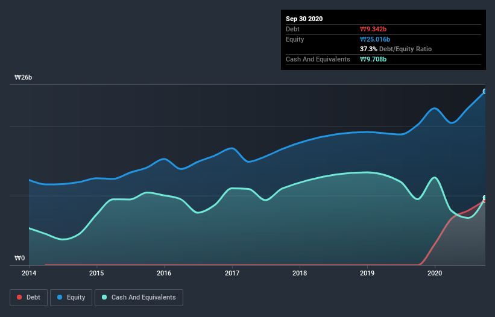Click the 2014 x-axis label
The image size is (495, 317).
pos(29,273)
